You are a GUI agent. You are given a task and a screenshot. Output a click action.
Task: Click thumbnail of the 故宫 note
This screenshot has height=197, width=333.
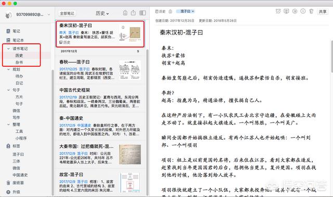point(130,182)
